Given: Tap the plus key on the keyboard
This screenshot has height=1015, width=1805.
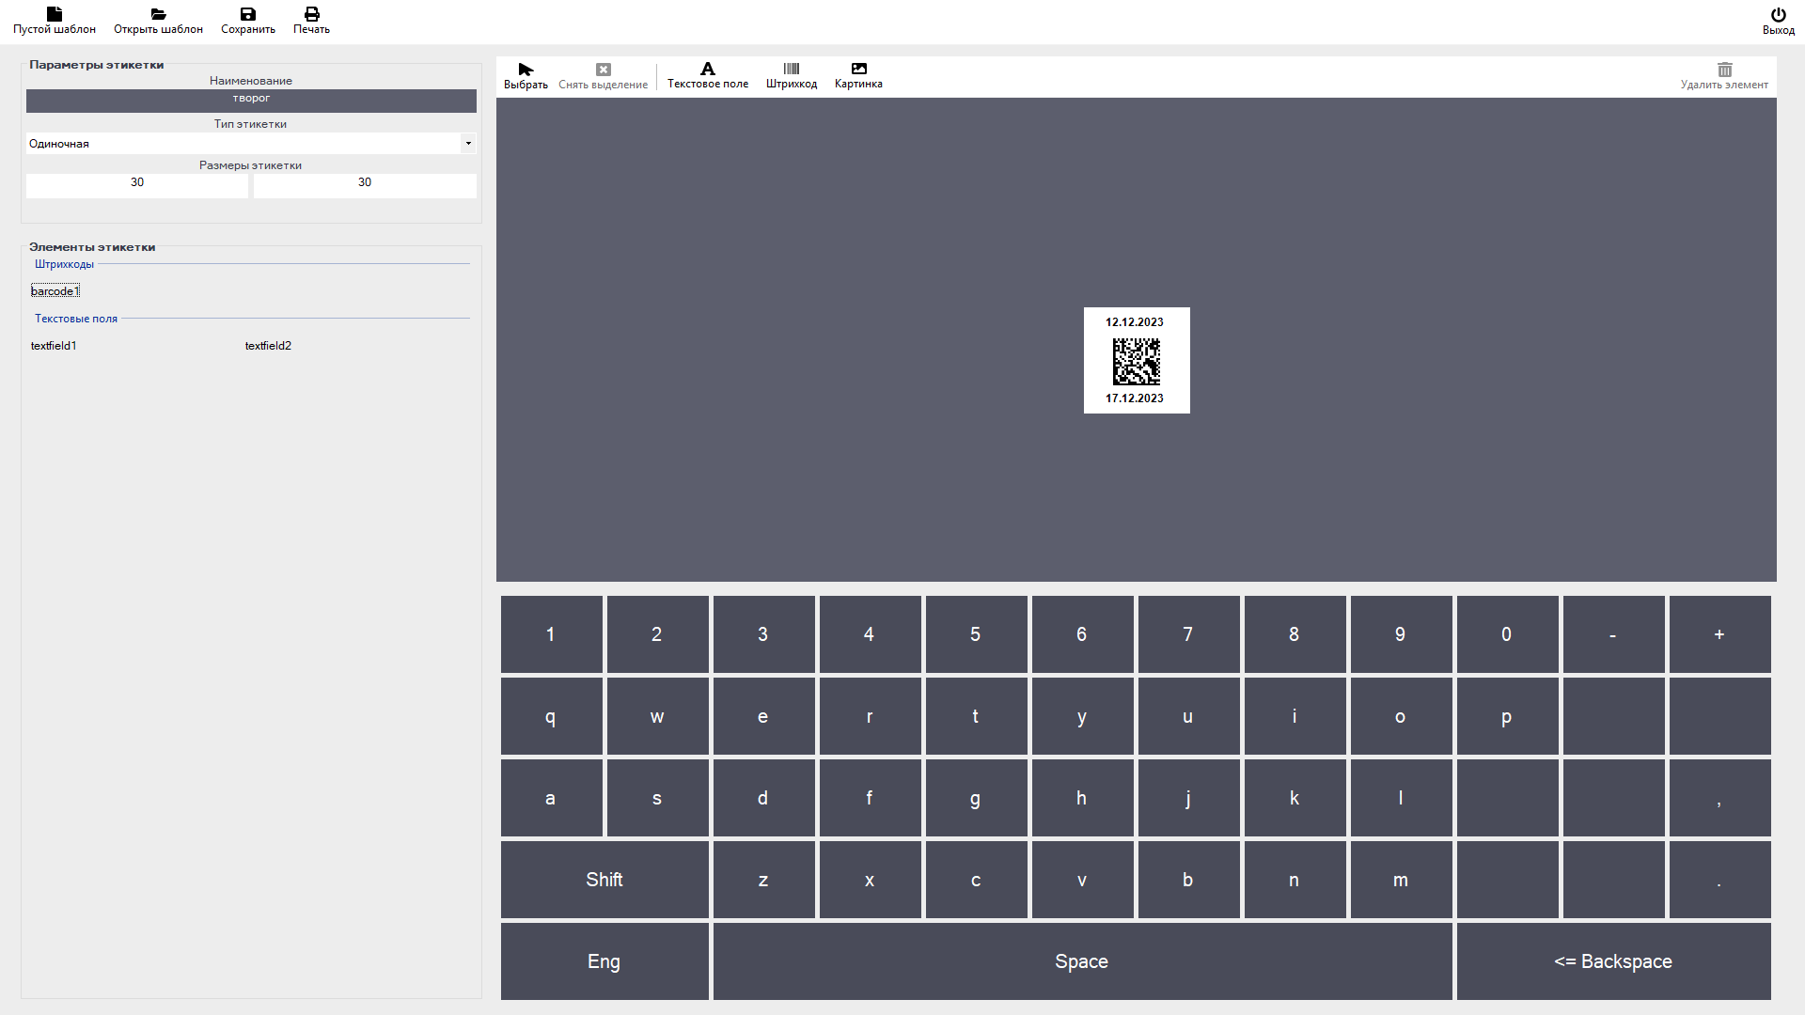Looking at the screenshot, I should tap(1720, 634).
